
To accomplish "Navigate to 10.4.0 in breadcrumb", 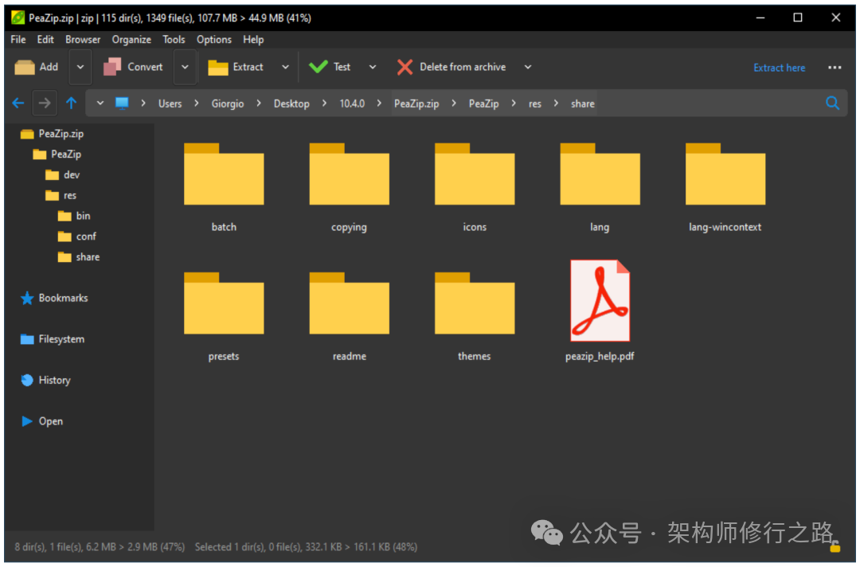I will click(x=352, y=104).
